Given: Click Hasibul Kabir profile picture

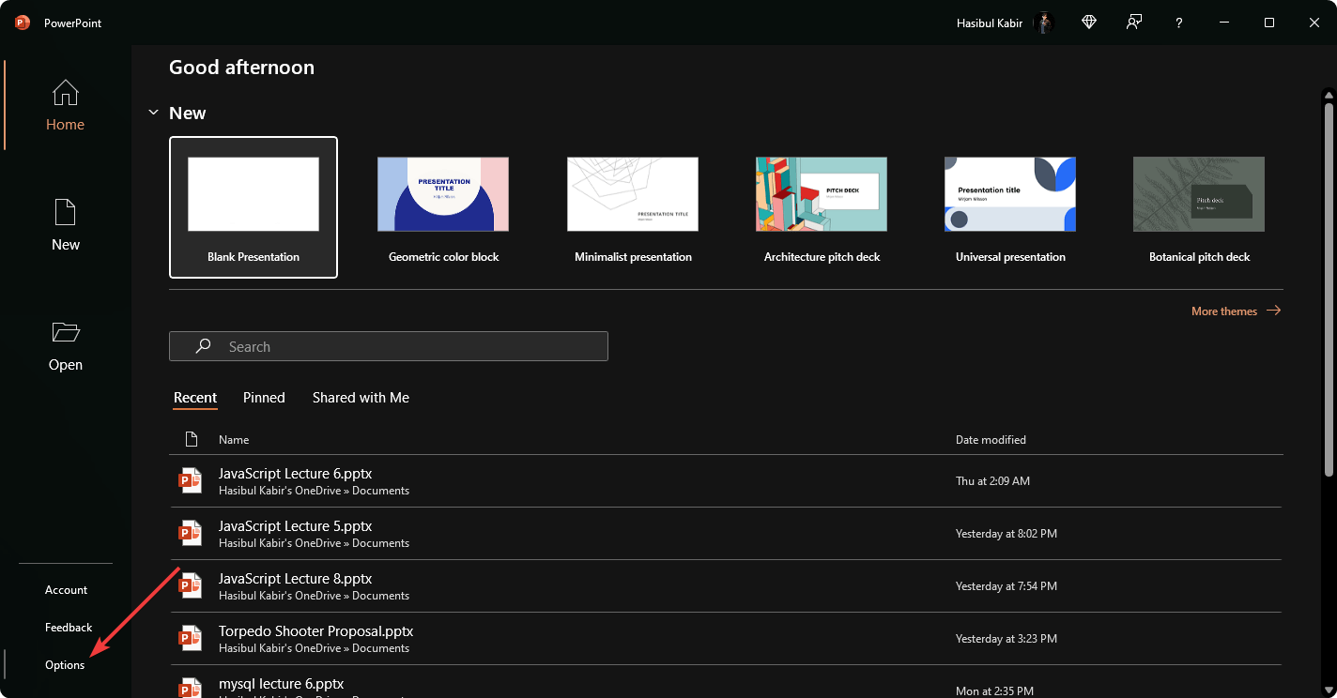Looking at the screenshot, I should pyautogui.click(x=1044, y=23).
